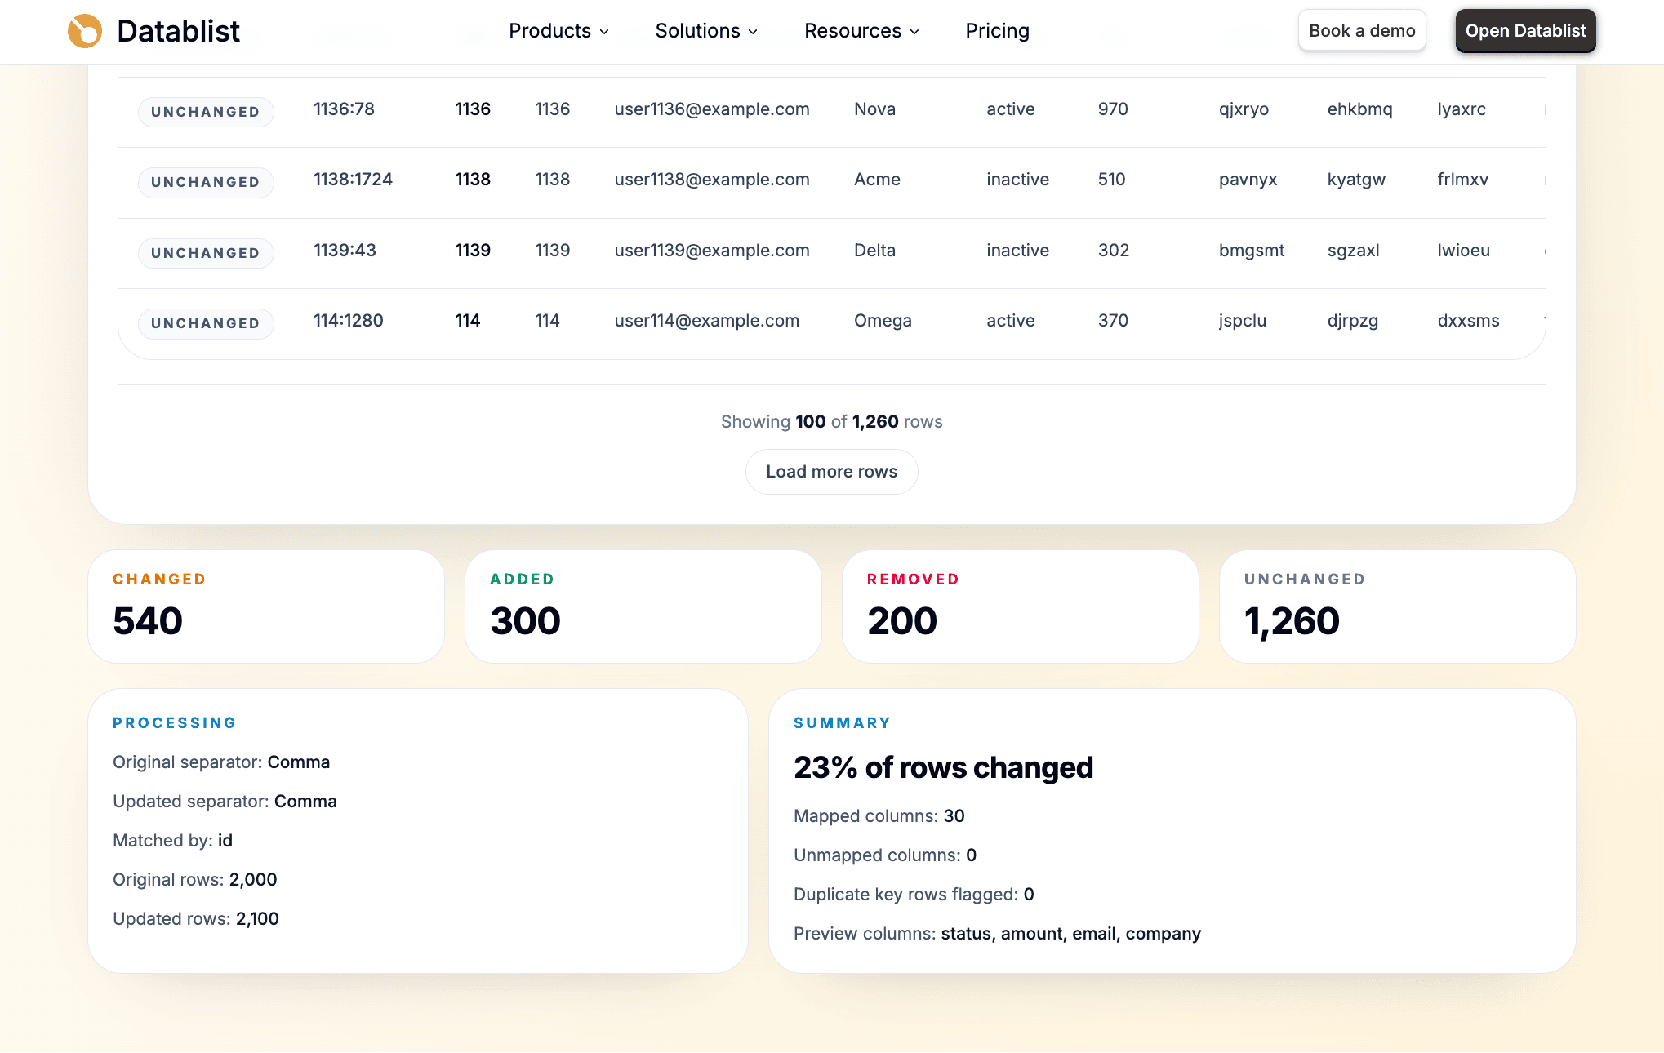Click email user1136@example.com
The height and width of the screenshot is (1053, 1664).
point(712,109)
